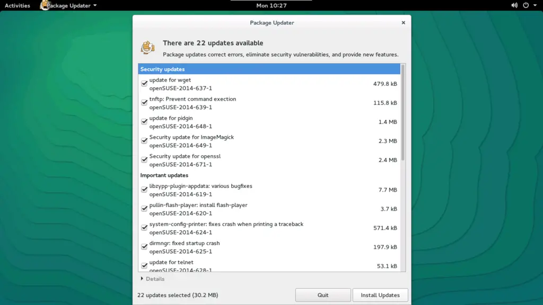Toggle the ImageMagick security update checkbox

tap(144, 141)
